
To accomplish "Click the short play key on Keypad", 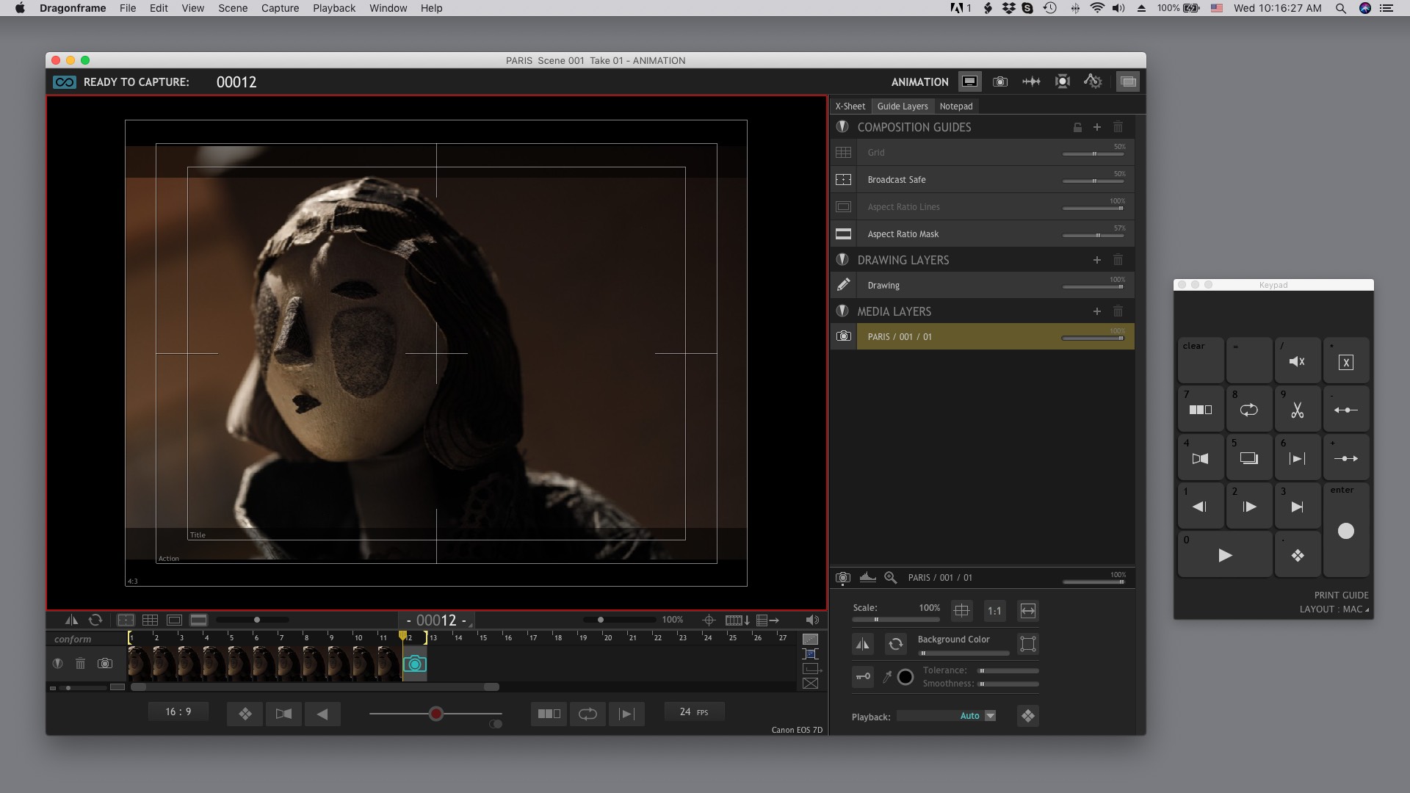I will [1298, 457].
